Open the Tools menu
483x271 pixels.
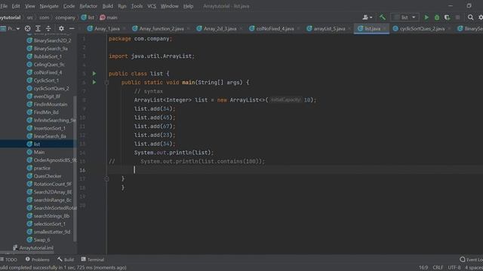[x=137, y=6]
